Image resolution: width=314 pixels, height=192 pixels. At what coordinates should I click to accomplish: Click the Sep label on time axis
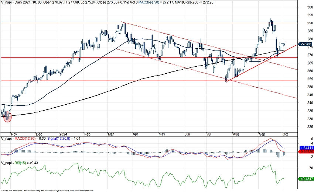[262, 134]
